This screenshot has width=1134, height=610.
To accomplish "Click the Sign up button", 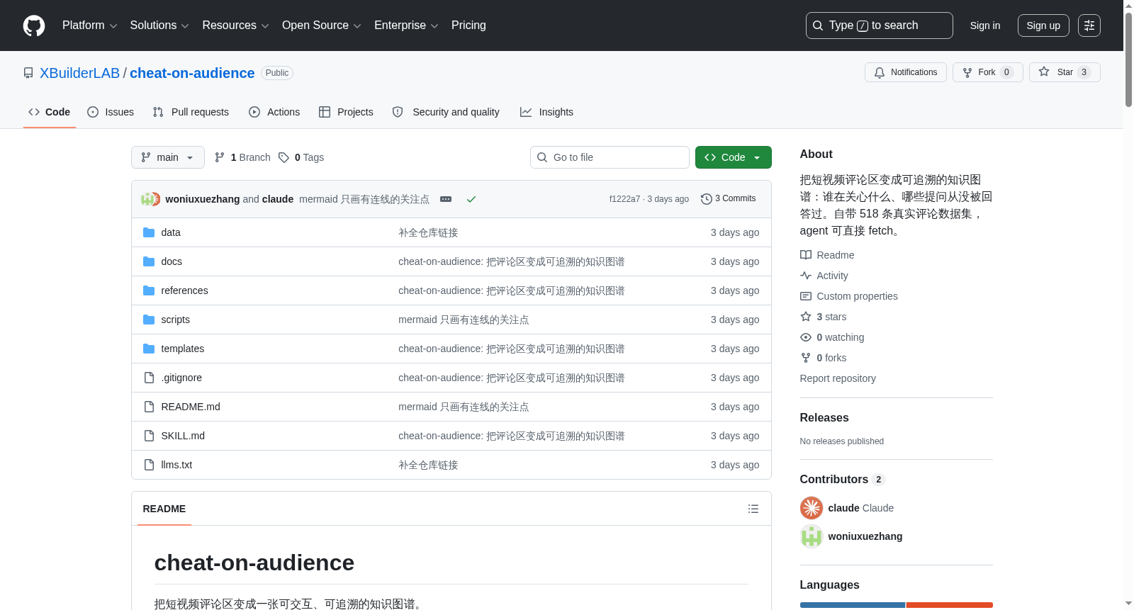I will coord(1043,26).
